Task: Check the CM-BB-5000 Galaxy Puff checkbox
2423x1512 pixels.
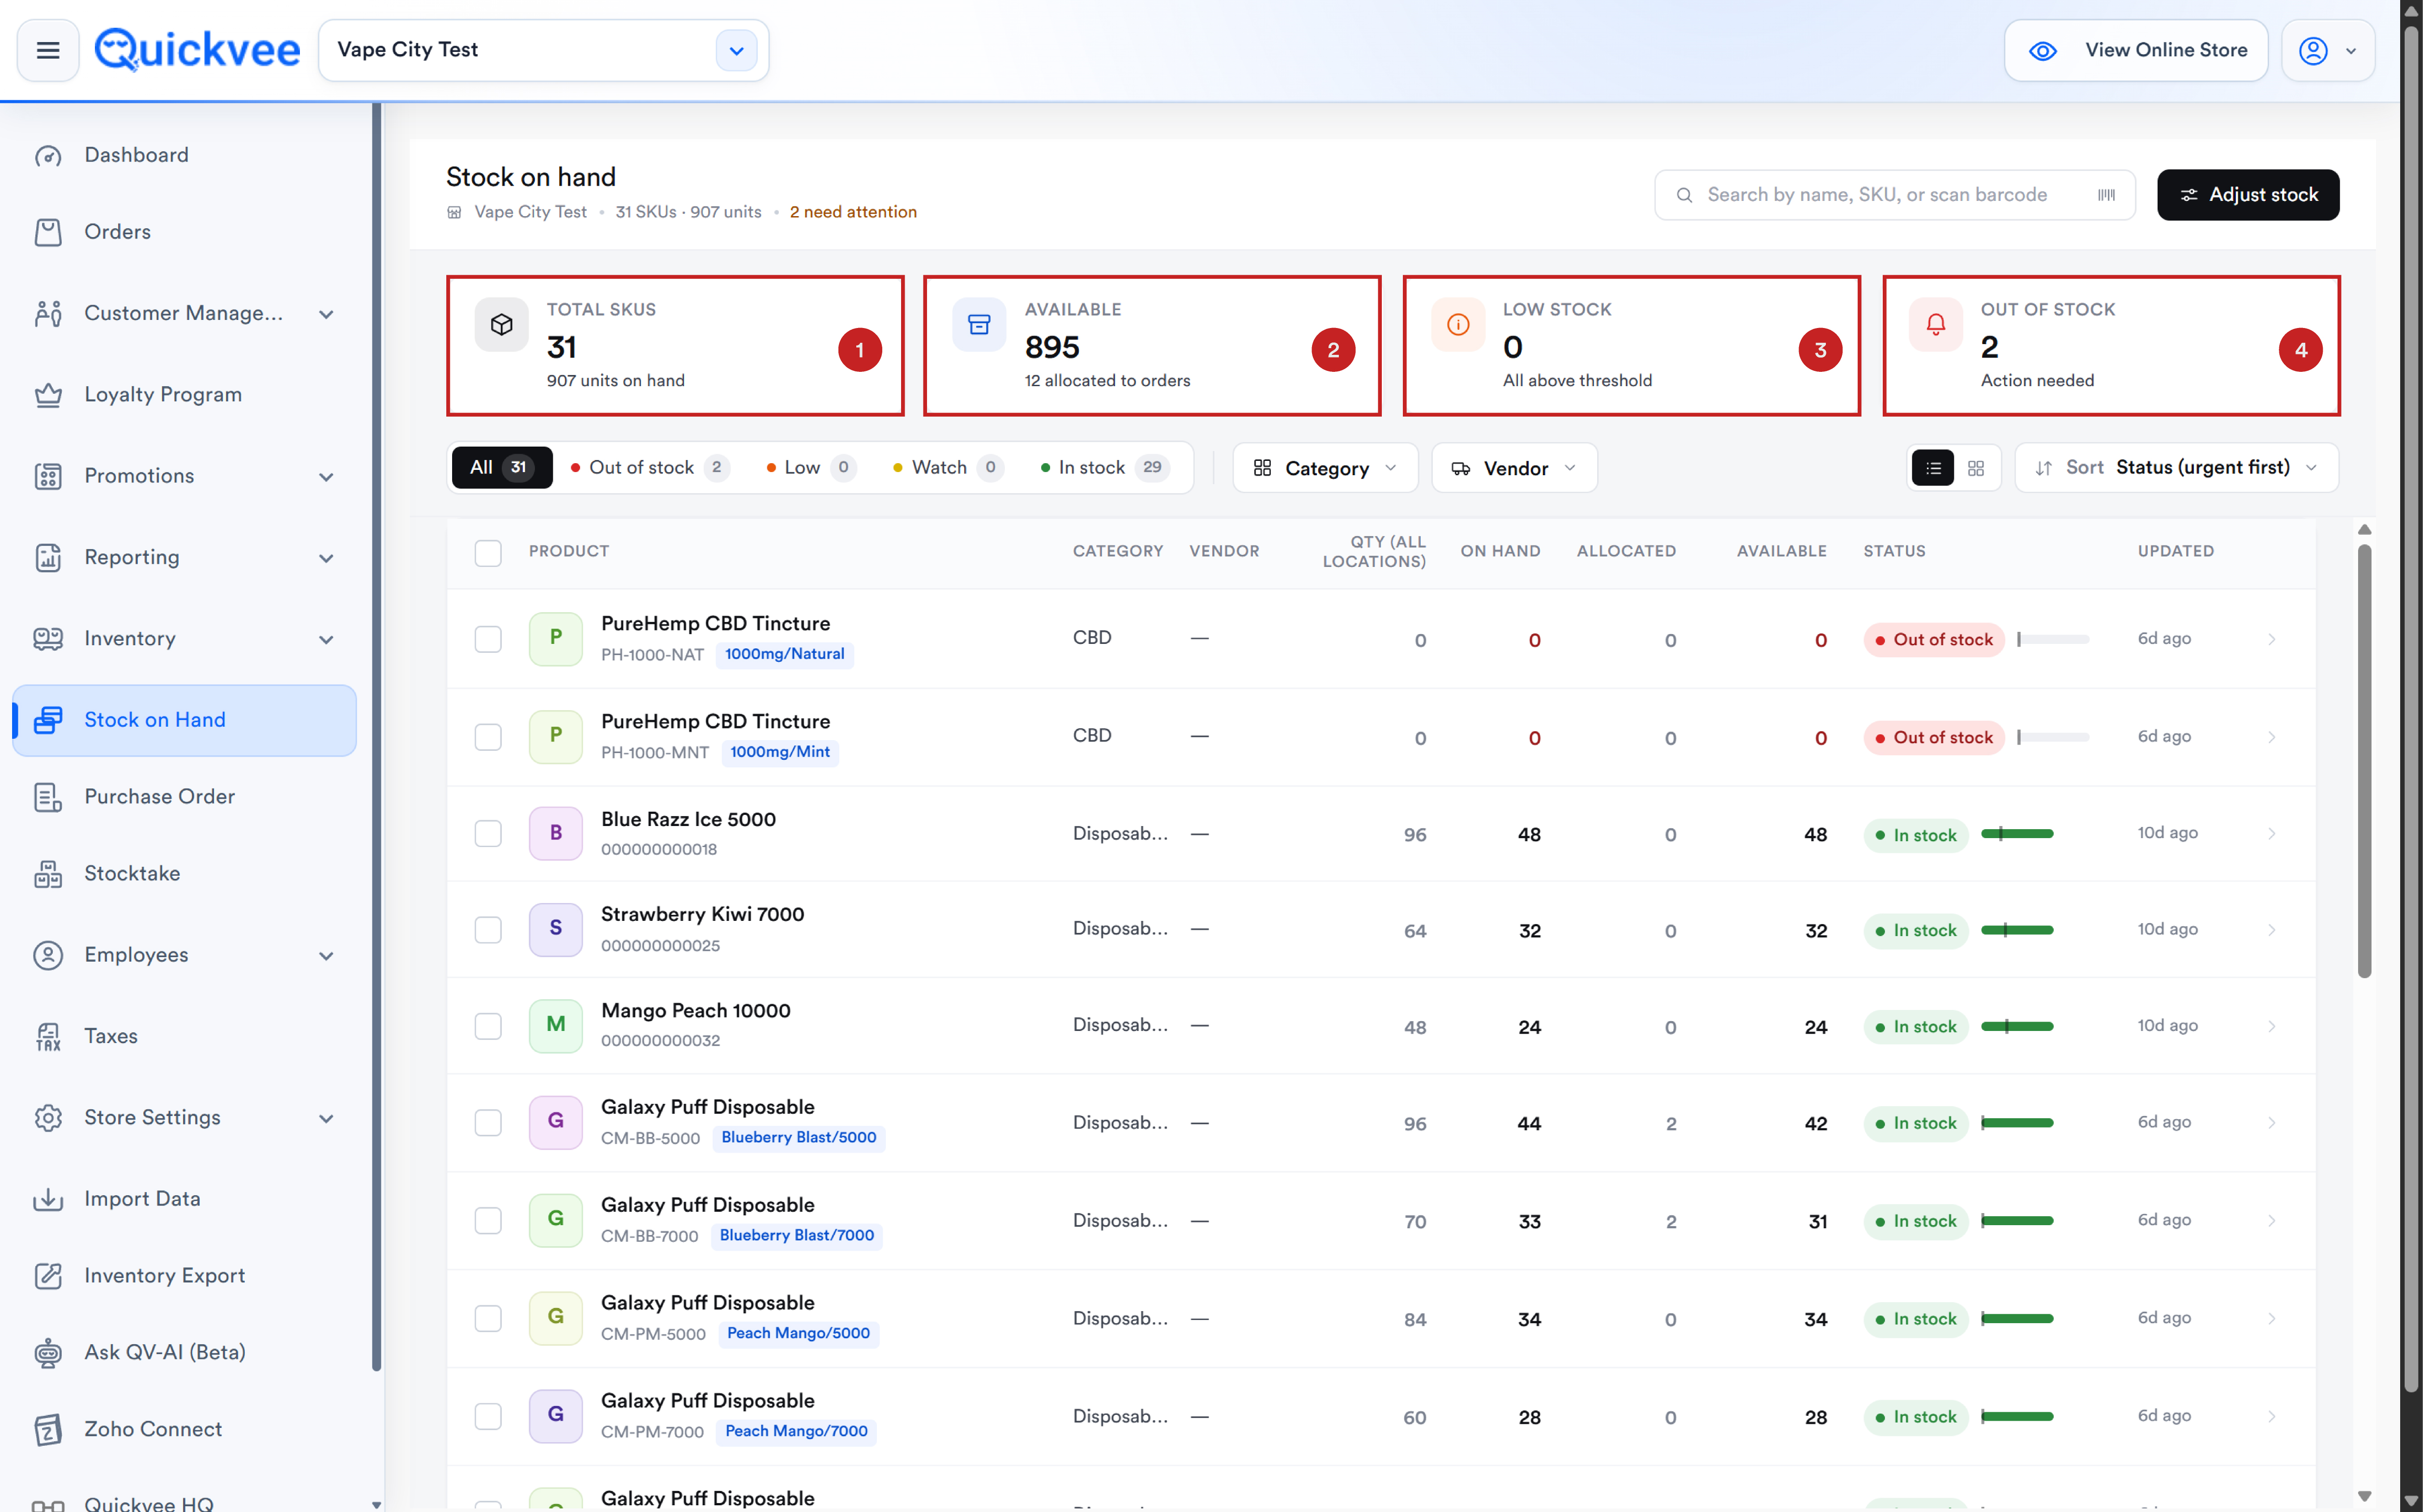Action: [x=488, y=1123]
